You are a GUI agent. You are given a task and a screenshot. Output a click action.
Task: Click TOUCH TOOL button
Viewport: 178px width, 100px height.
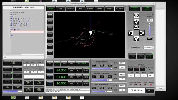[39, 89]
